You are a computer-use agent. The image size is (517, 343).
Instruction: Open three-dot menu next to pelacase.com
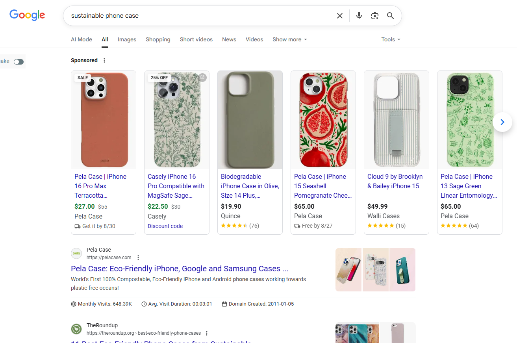pos(138,258)
